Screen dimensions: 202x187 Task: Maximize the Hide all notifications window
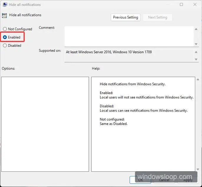[x=181, y=4]
